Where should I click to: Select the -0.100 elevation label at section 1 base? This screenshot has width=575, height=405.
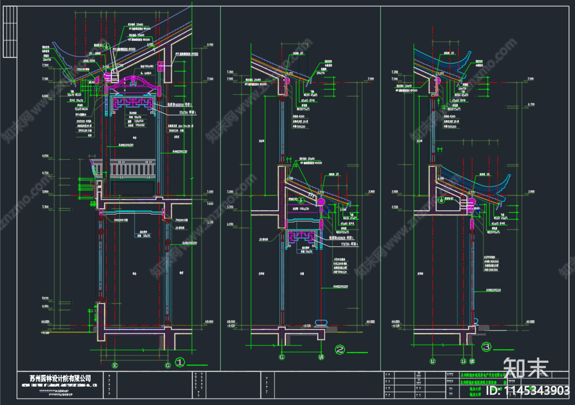[x=45, y=333]
